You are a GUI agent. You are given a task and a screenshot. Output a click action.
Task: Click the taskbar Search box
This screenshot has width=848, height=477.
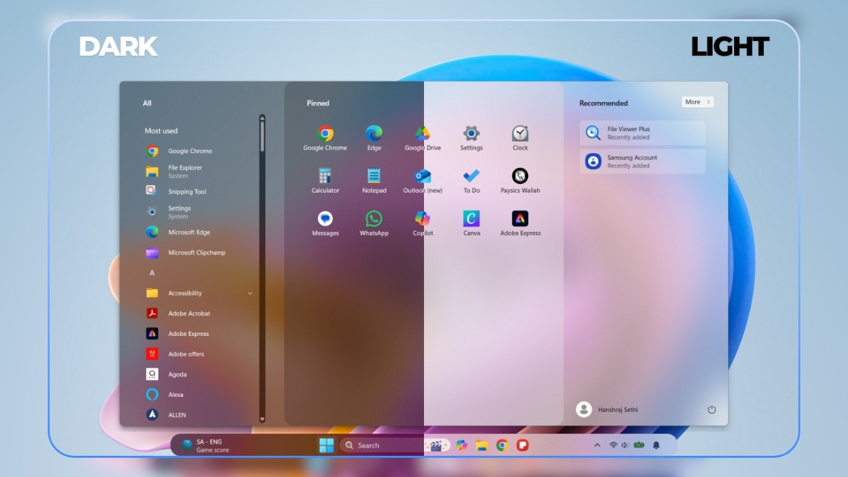pyautogui.click(x=396, y=445)
